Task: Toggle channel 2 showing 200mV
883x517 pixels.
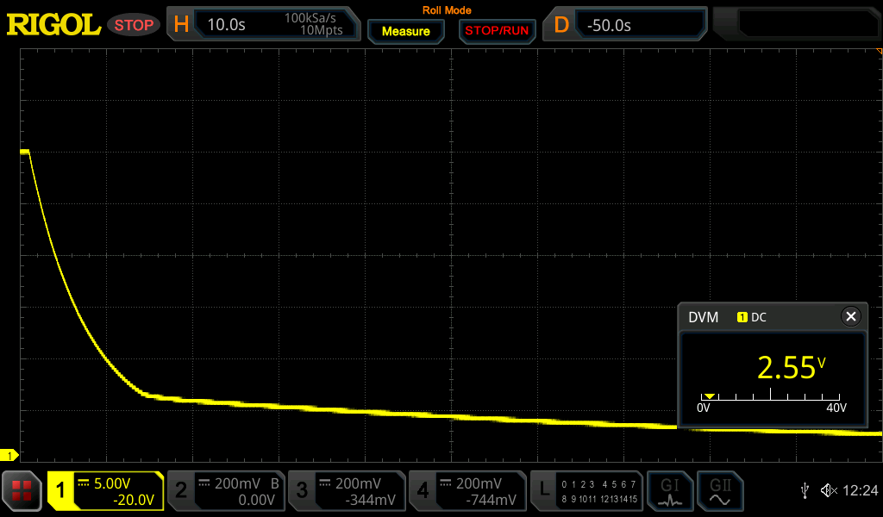Action: [225, 491]
